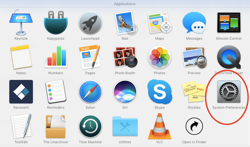Launch Messages with the speech bubble icon
This screenshot has width=250, height=147.
click(x=194, y=23)
